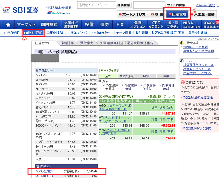Open 外貨建MMFのご案内 link
This screenshot has height=178, width=219.
(x=197, y=128)
